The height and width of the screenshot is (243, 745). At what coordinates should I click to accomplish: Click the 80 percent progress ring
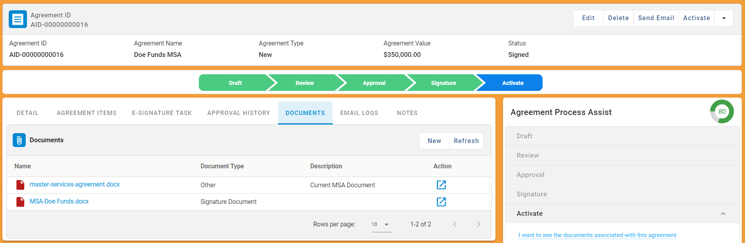click(x=722, y=111)
